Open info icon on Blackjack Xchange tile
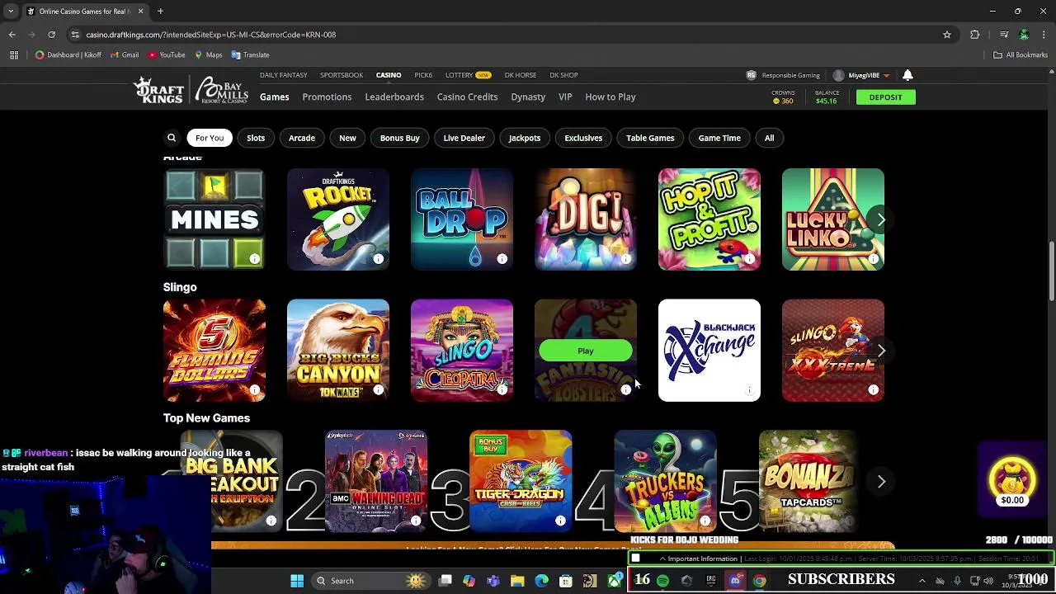 tap(750, 390)
